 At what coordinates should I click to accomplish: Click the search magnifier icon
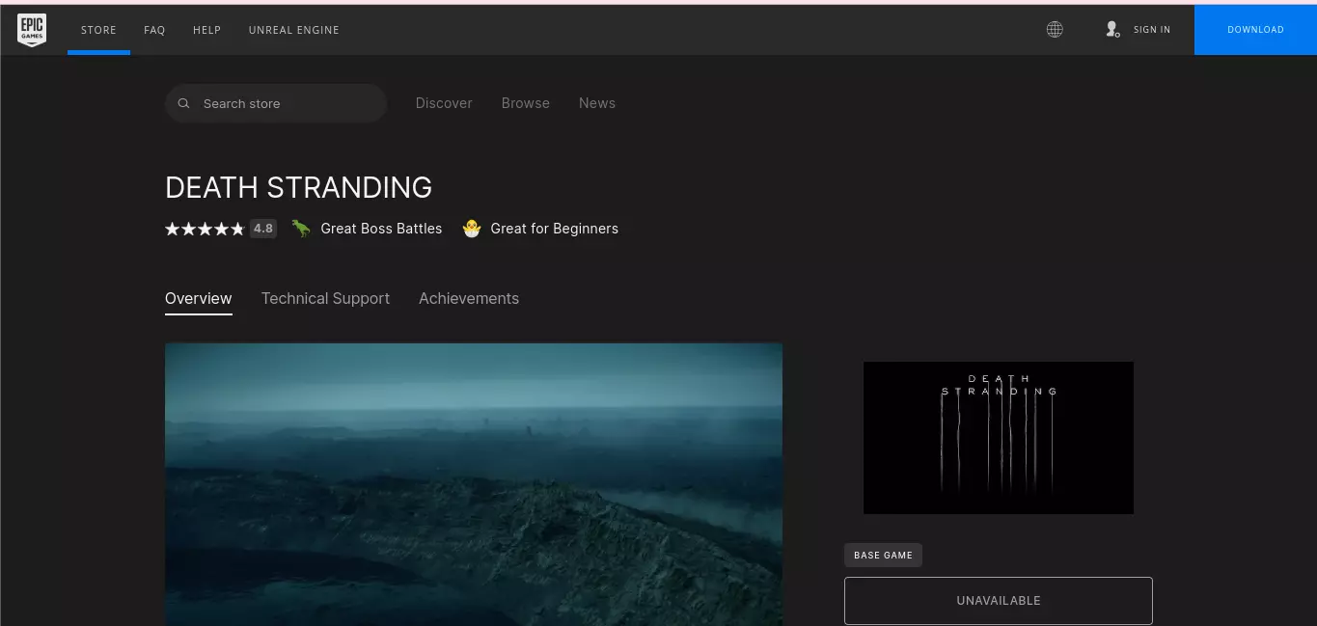(x=184, y=103)
